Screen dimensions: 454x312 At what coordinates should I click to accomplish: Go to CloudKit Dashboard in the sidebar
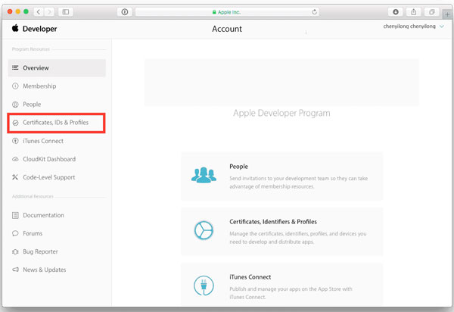48,159
